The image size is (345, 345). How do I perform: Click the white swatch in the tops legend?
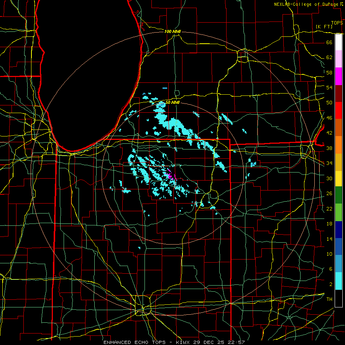tap(338, 42)
